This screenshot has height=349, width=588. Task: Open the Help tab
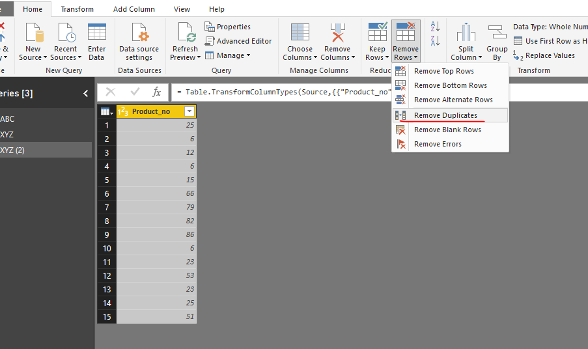click(x=217, y=9)
